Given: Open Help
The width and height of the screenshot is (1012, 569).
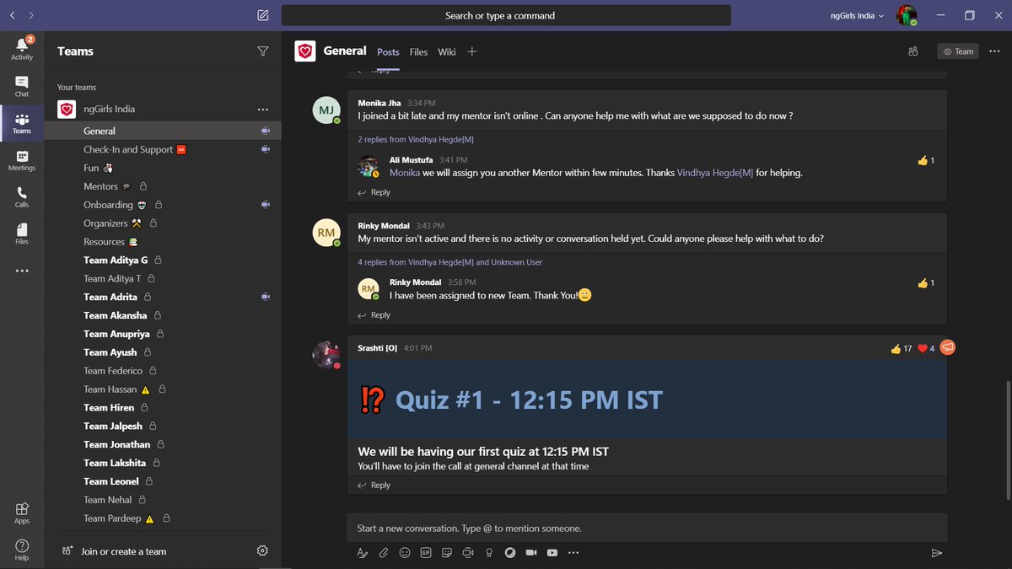Looking at the screenshot, I should coord(22,550).
